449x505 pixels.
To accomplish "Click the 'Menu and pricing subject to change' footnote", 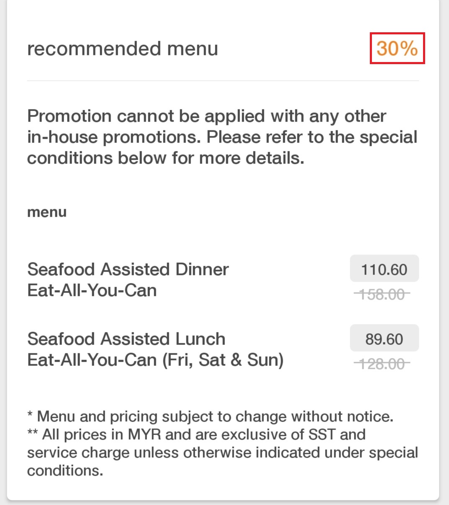I will coord(210,416).
